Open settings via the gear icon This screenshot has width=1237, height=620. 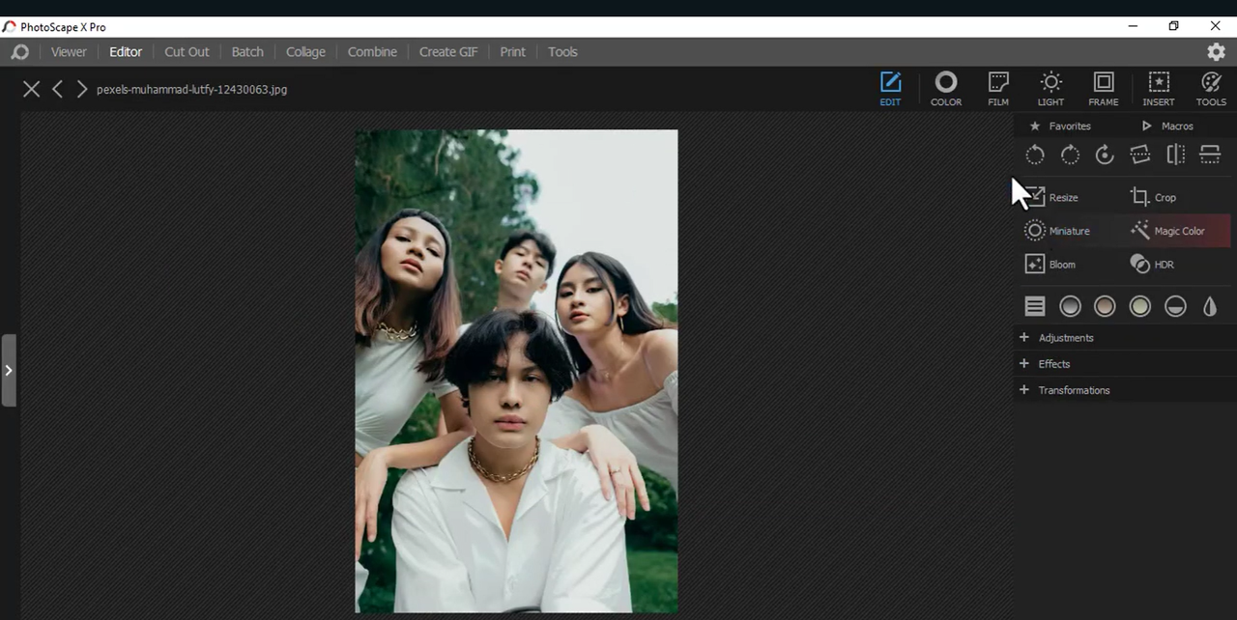[1217, 52]
